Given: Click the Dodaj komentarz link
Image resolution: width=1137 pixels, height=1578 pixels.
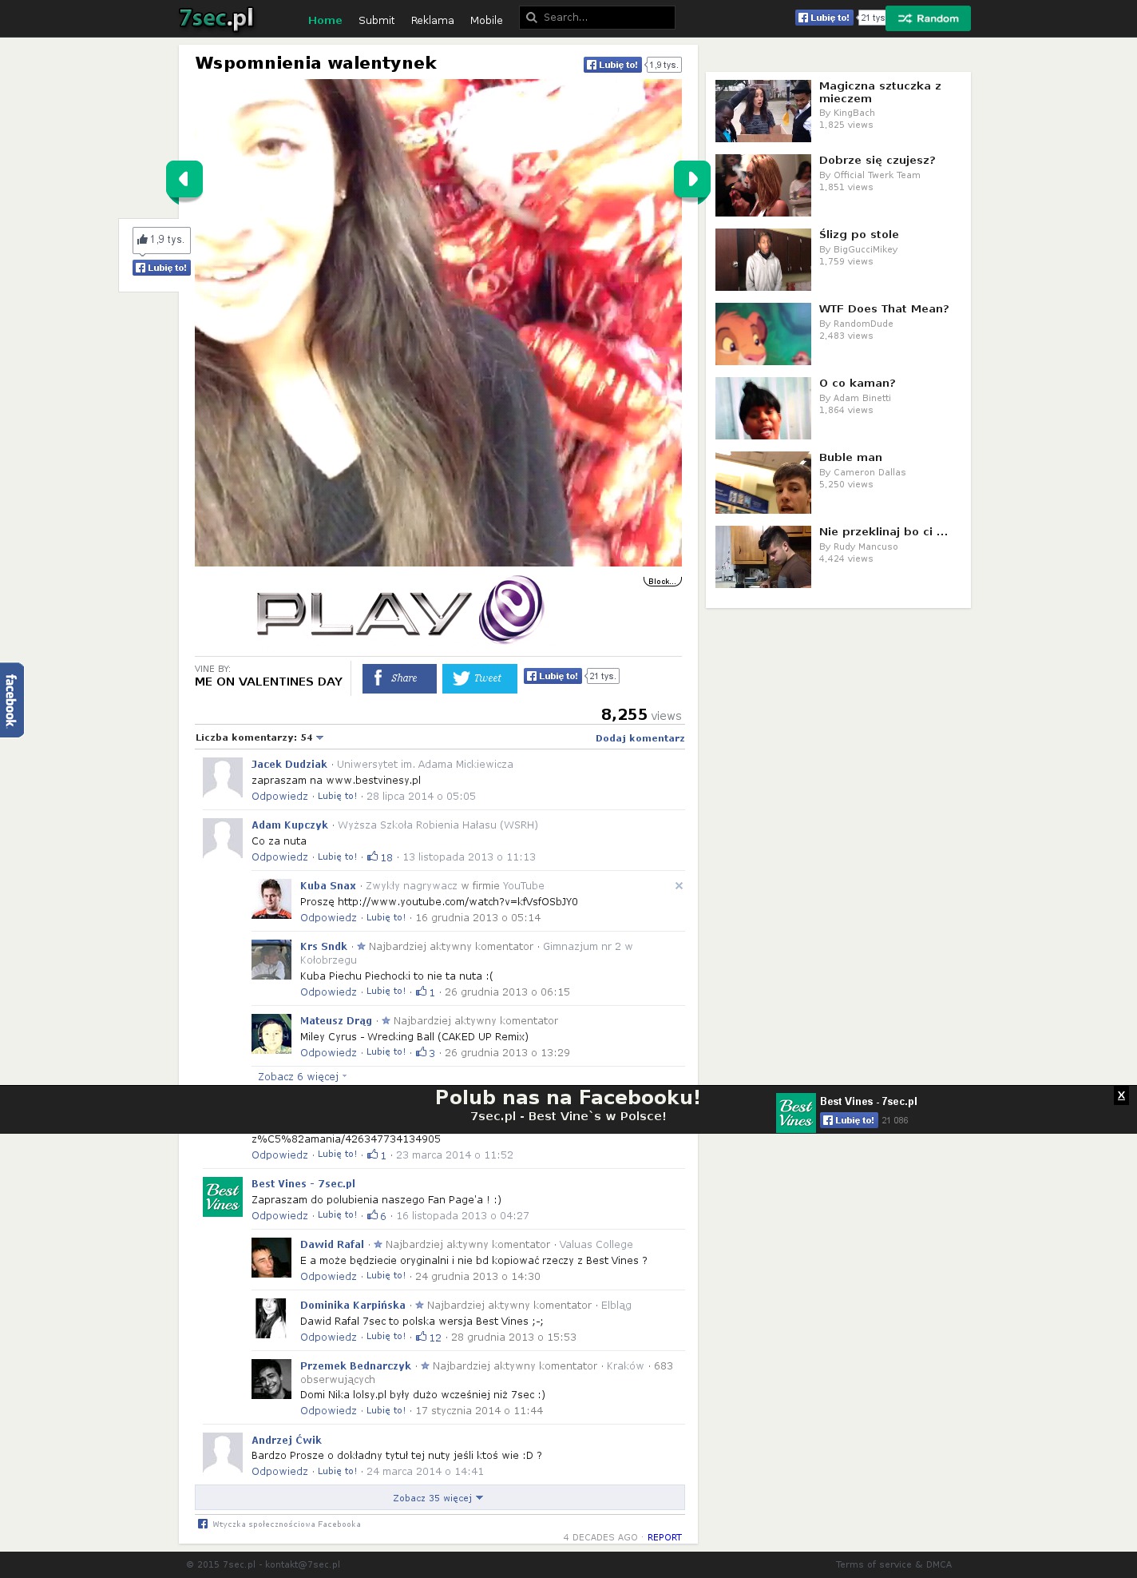Looking at the screenshot, I should point(640,738).
